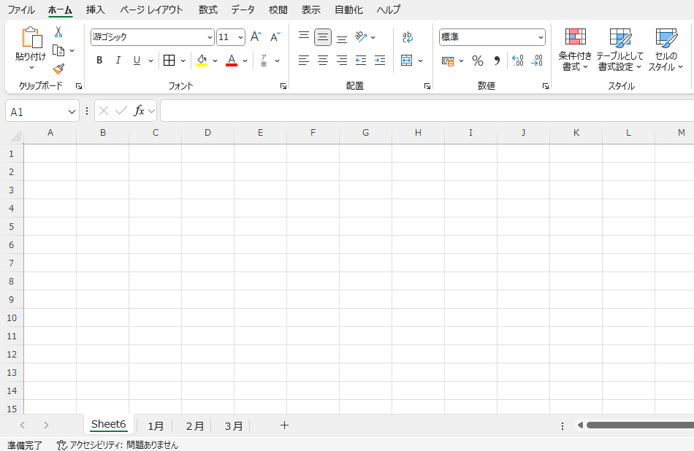Increase indent
694x451 pixels.
coord(380,61)
